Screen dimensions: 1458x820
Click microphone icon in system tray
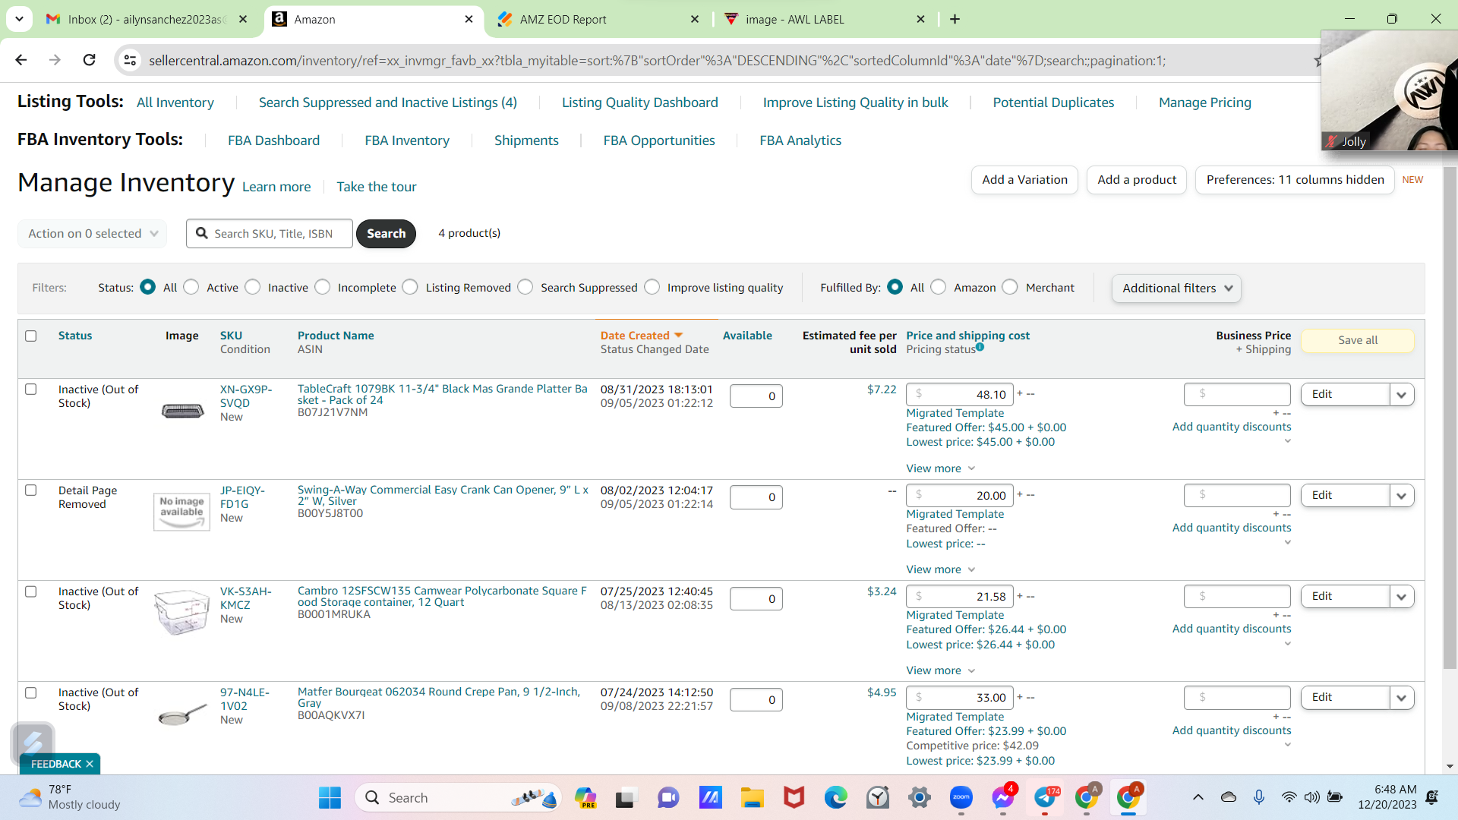(x=1259, y=797)
